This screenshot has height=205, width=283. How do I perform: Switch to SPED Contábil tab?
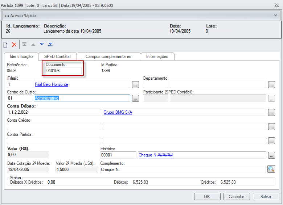pos(57,57)
